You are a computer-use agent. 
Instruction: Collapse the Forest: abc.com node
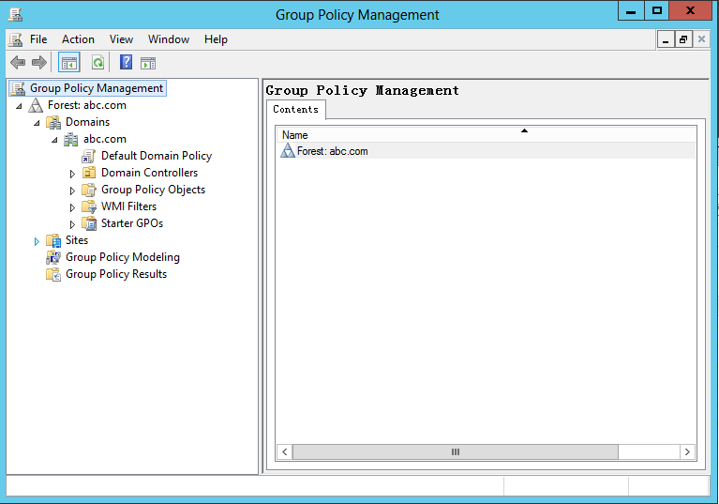click(x=20, y=106)
